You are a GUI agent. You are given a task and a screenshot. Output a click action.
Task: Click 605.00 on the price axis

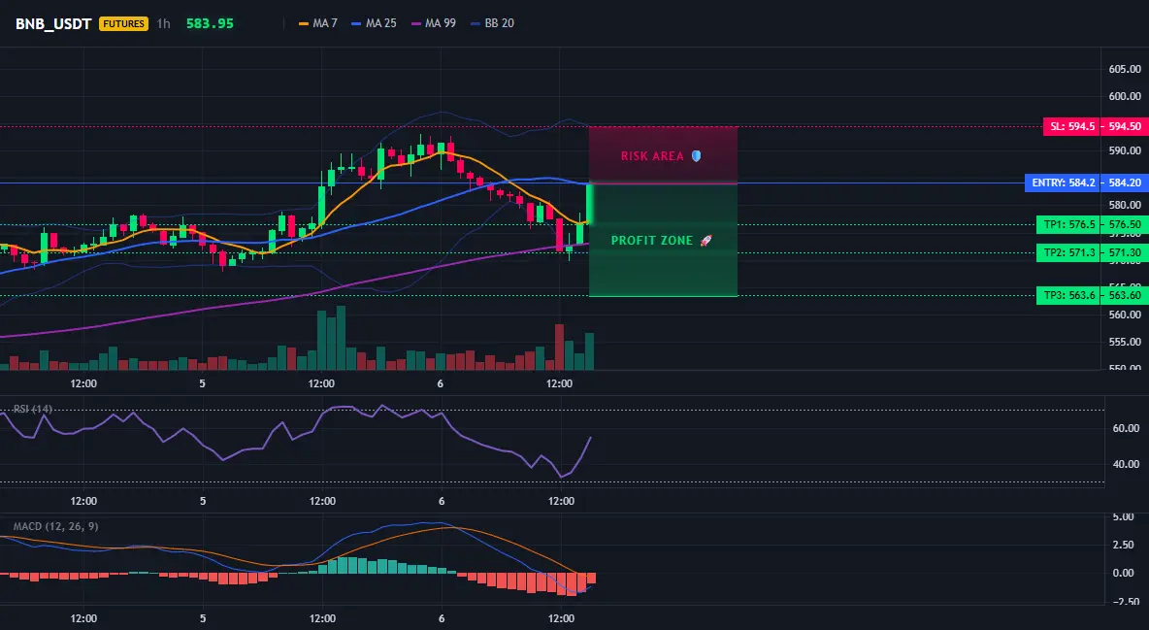coord(1125,69)
